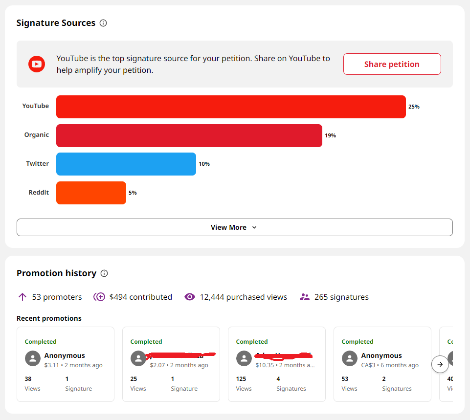Click the Promotion history heading
The image size is (470, 420).
(56, 273)
